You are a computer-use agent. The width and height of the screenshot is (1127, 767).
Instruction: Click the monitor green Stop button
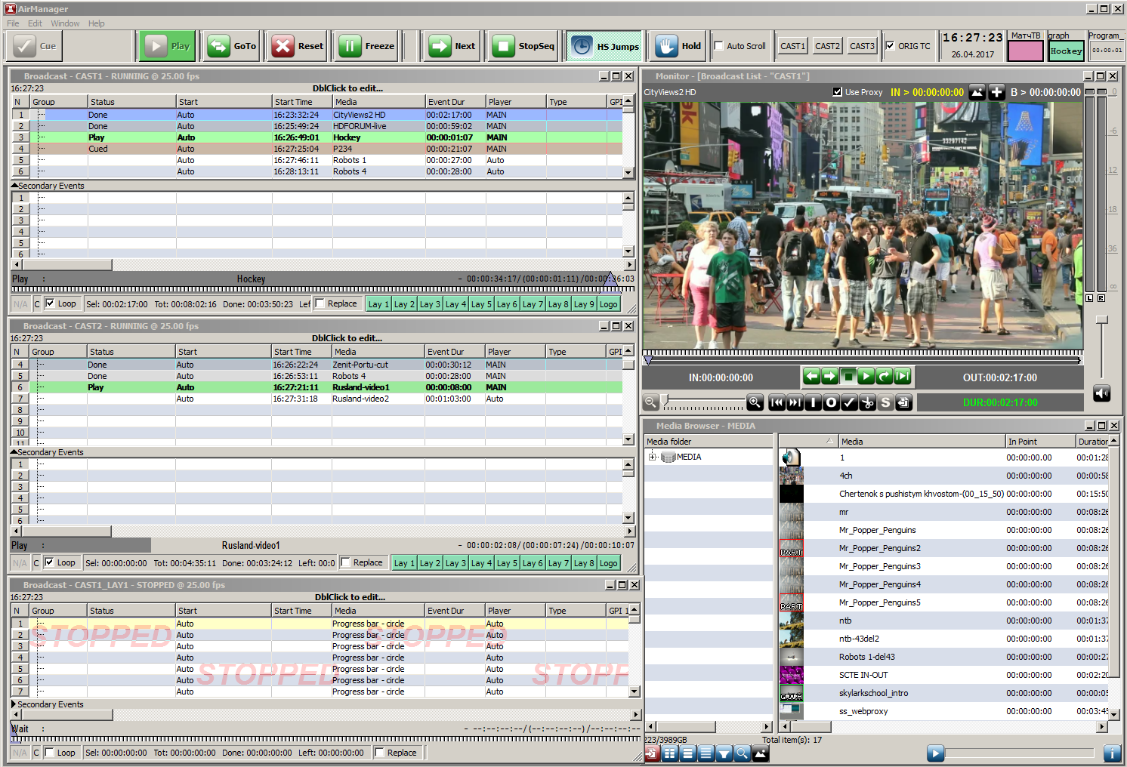tap(848, 376)
